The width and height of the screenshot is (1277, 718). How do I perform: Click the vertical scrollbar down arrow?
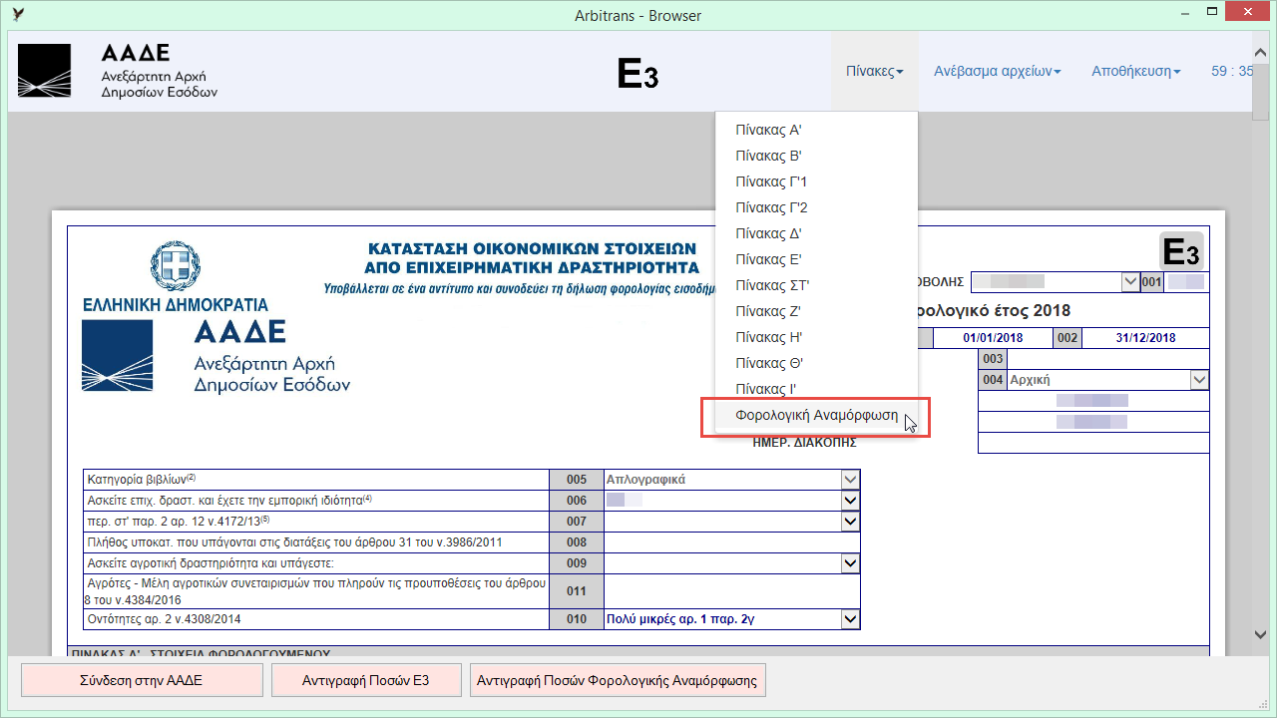pos(1260,634)
